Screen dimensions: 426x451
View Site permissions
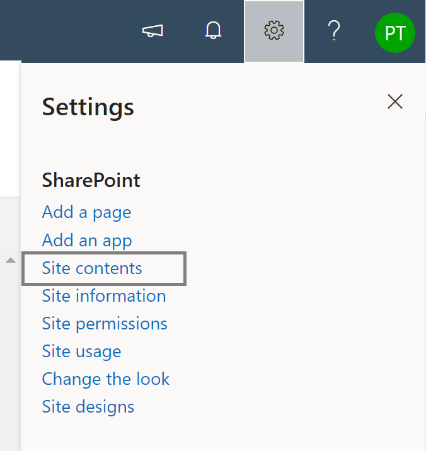(105, 324)
